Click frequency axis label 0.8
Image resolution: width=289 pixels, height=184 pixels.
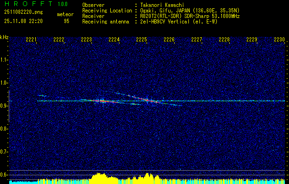coord(4,129)
